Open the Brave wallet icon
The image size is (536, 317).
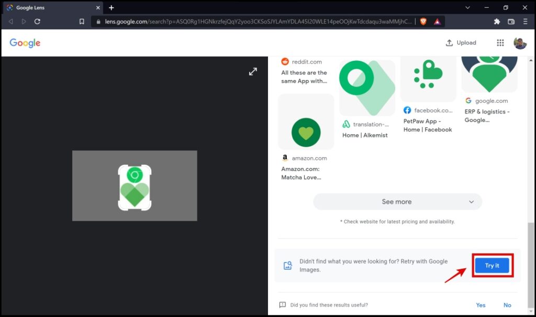tap(511, 21)
